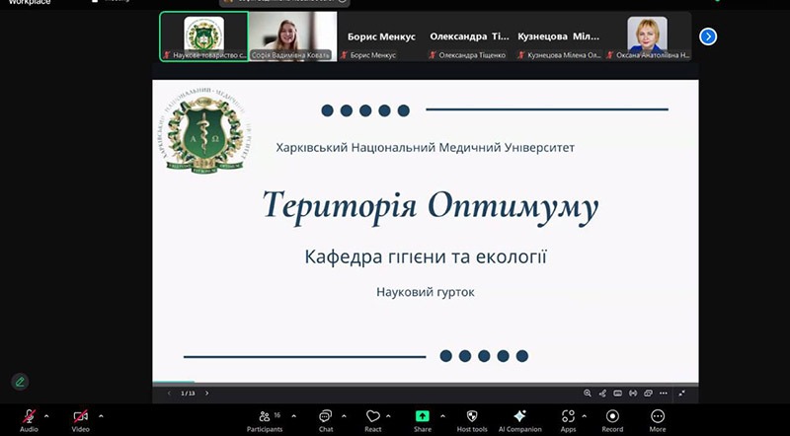Screen dimensions: 790x436
Task: Click the slide zoom magnifier control
Action: (588, 393)
